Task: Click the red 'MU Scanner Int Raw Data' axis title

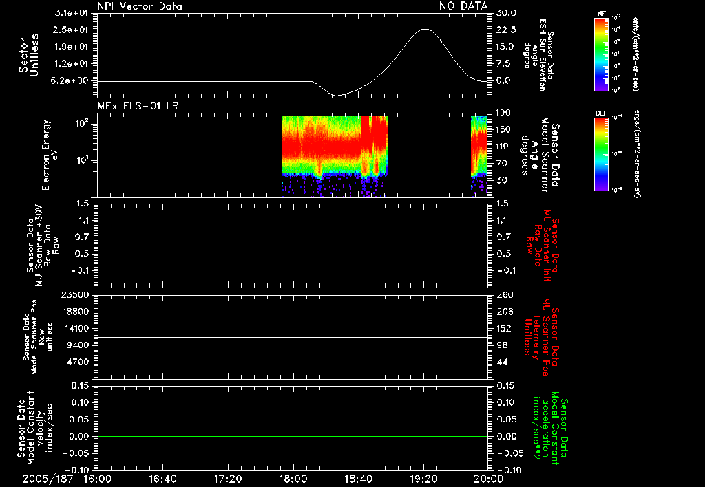Action: click(543, 246)
